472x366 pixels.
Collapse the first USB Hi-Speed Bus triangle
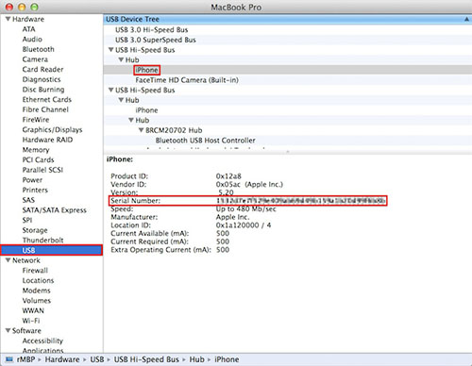(110, 50)
